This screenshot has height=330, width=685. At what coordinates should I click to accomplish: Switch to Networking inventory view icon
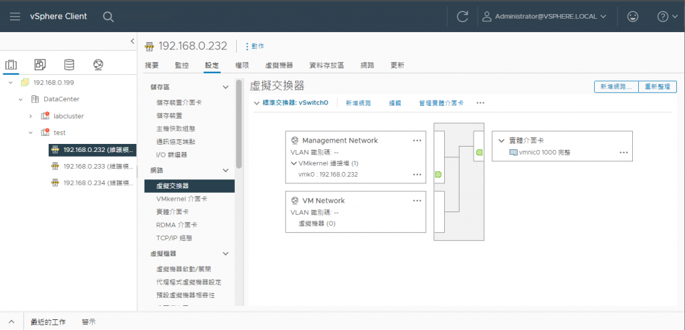98,65
